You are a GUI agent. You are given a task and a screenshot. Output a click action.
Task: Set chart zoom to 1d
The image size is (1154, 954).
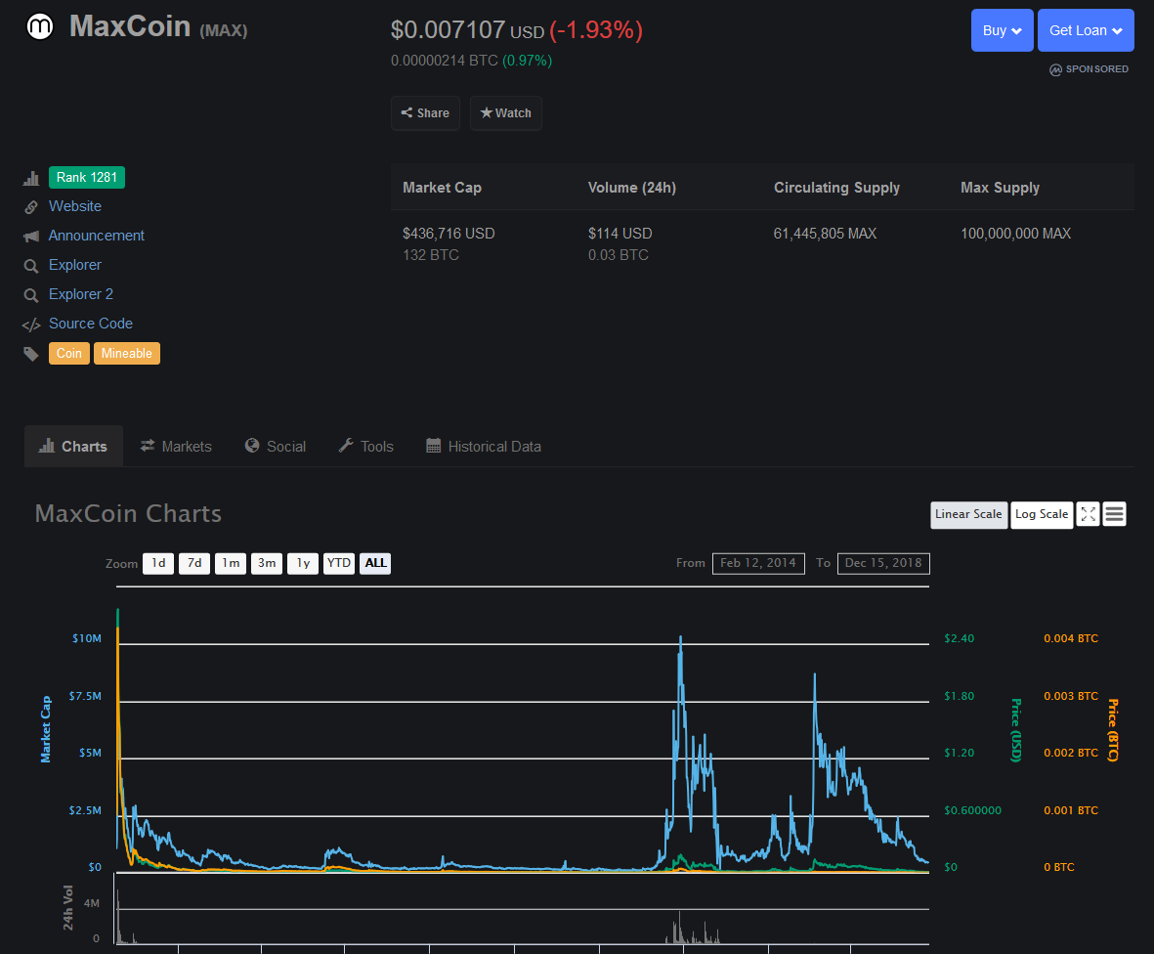pyautogui.click(x=158, y=563)
